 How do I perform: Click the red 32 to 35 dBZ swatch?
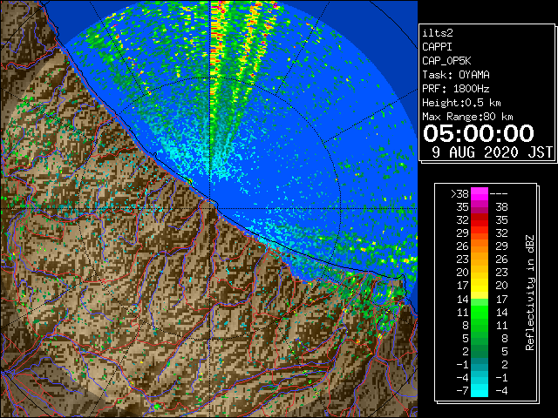(480, 220)
